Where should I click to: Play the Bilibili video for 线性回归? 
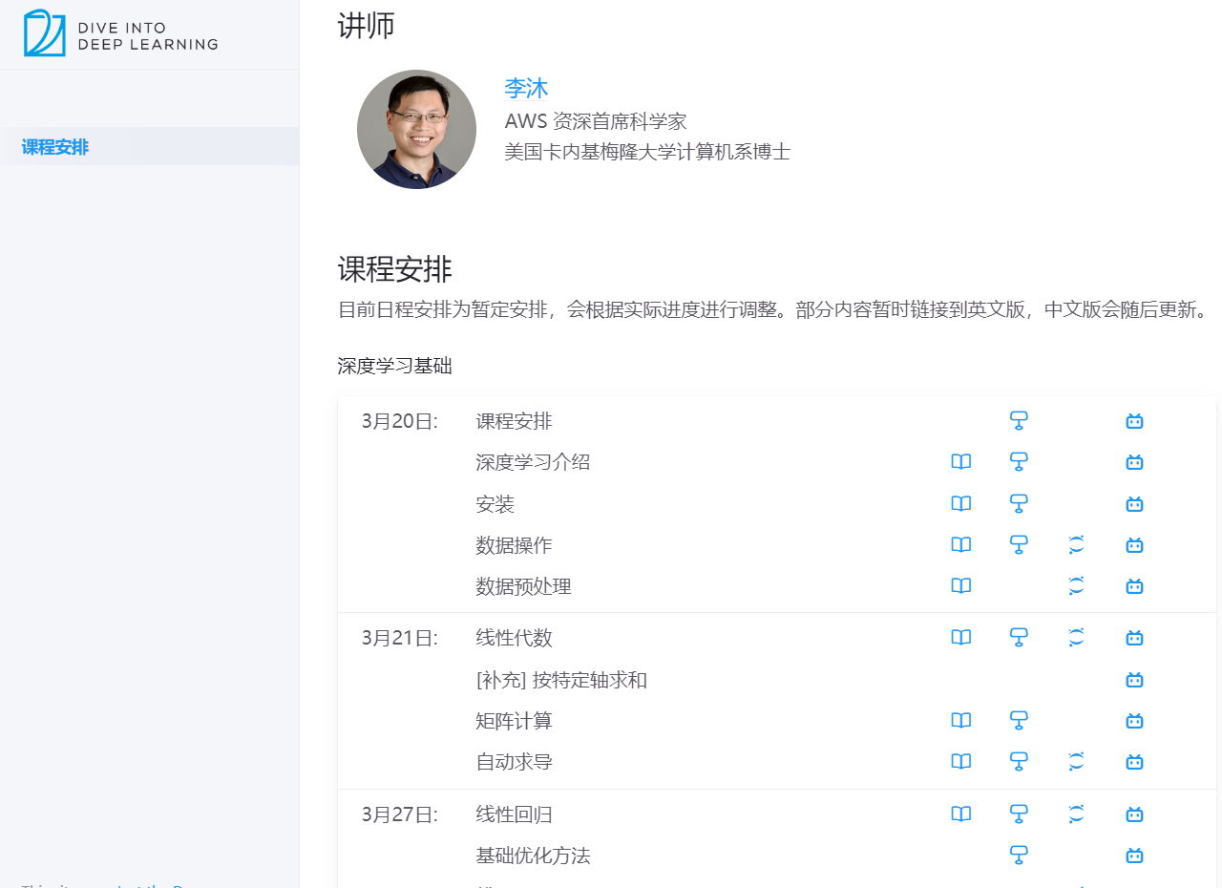click(x=1133, y=814)
